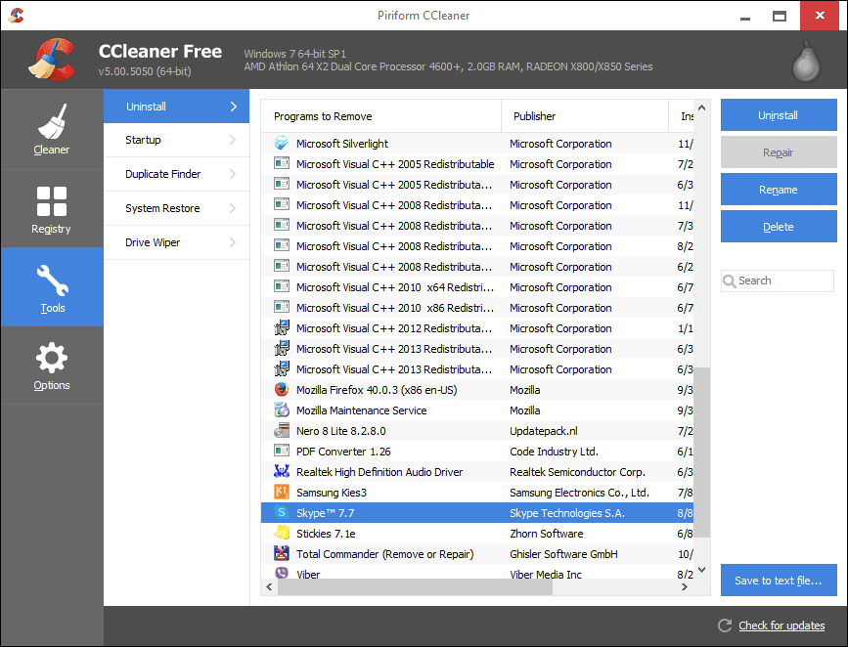This screenshot has width=848, height=647.
Task: Click the Samsung Kies3 icon
Action: point(282,492)
